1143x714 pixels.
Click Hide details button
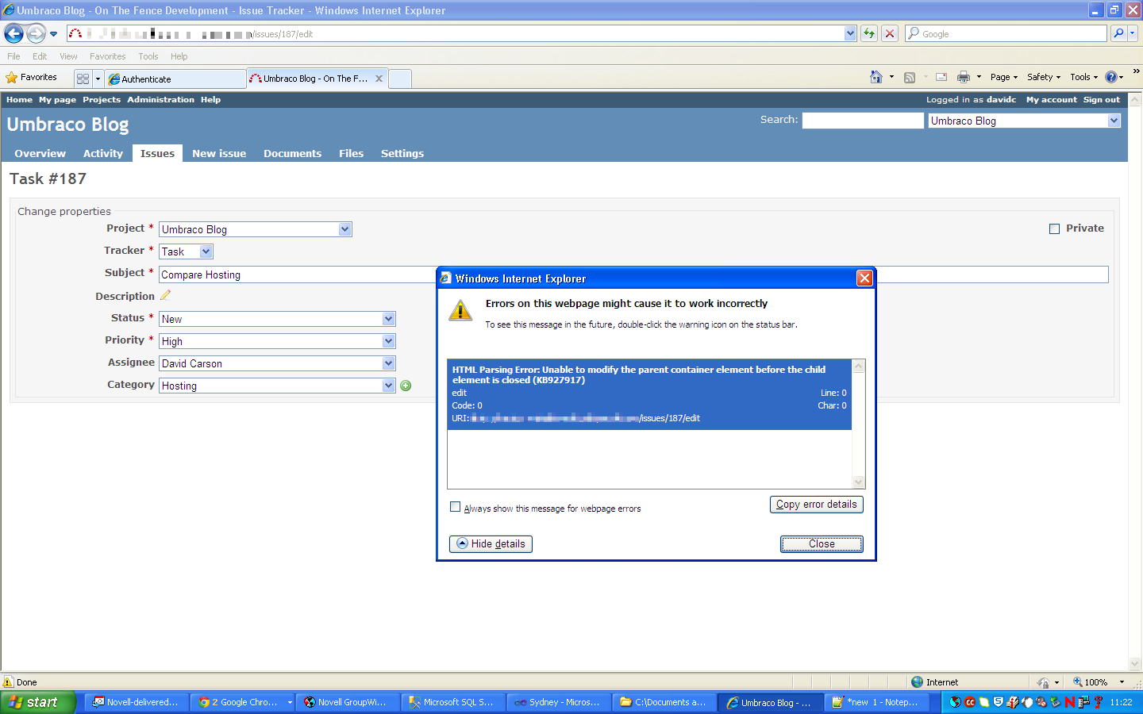pos(491,544)
